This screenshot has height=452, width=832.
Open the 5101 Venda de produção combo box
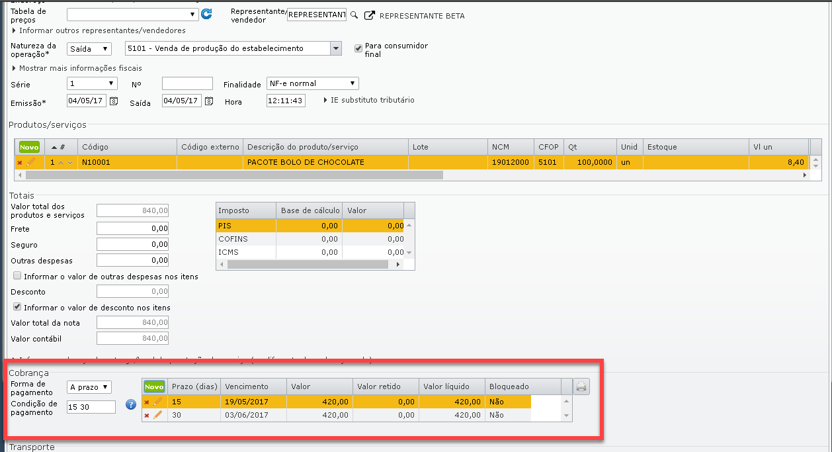click(336, 48)
